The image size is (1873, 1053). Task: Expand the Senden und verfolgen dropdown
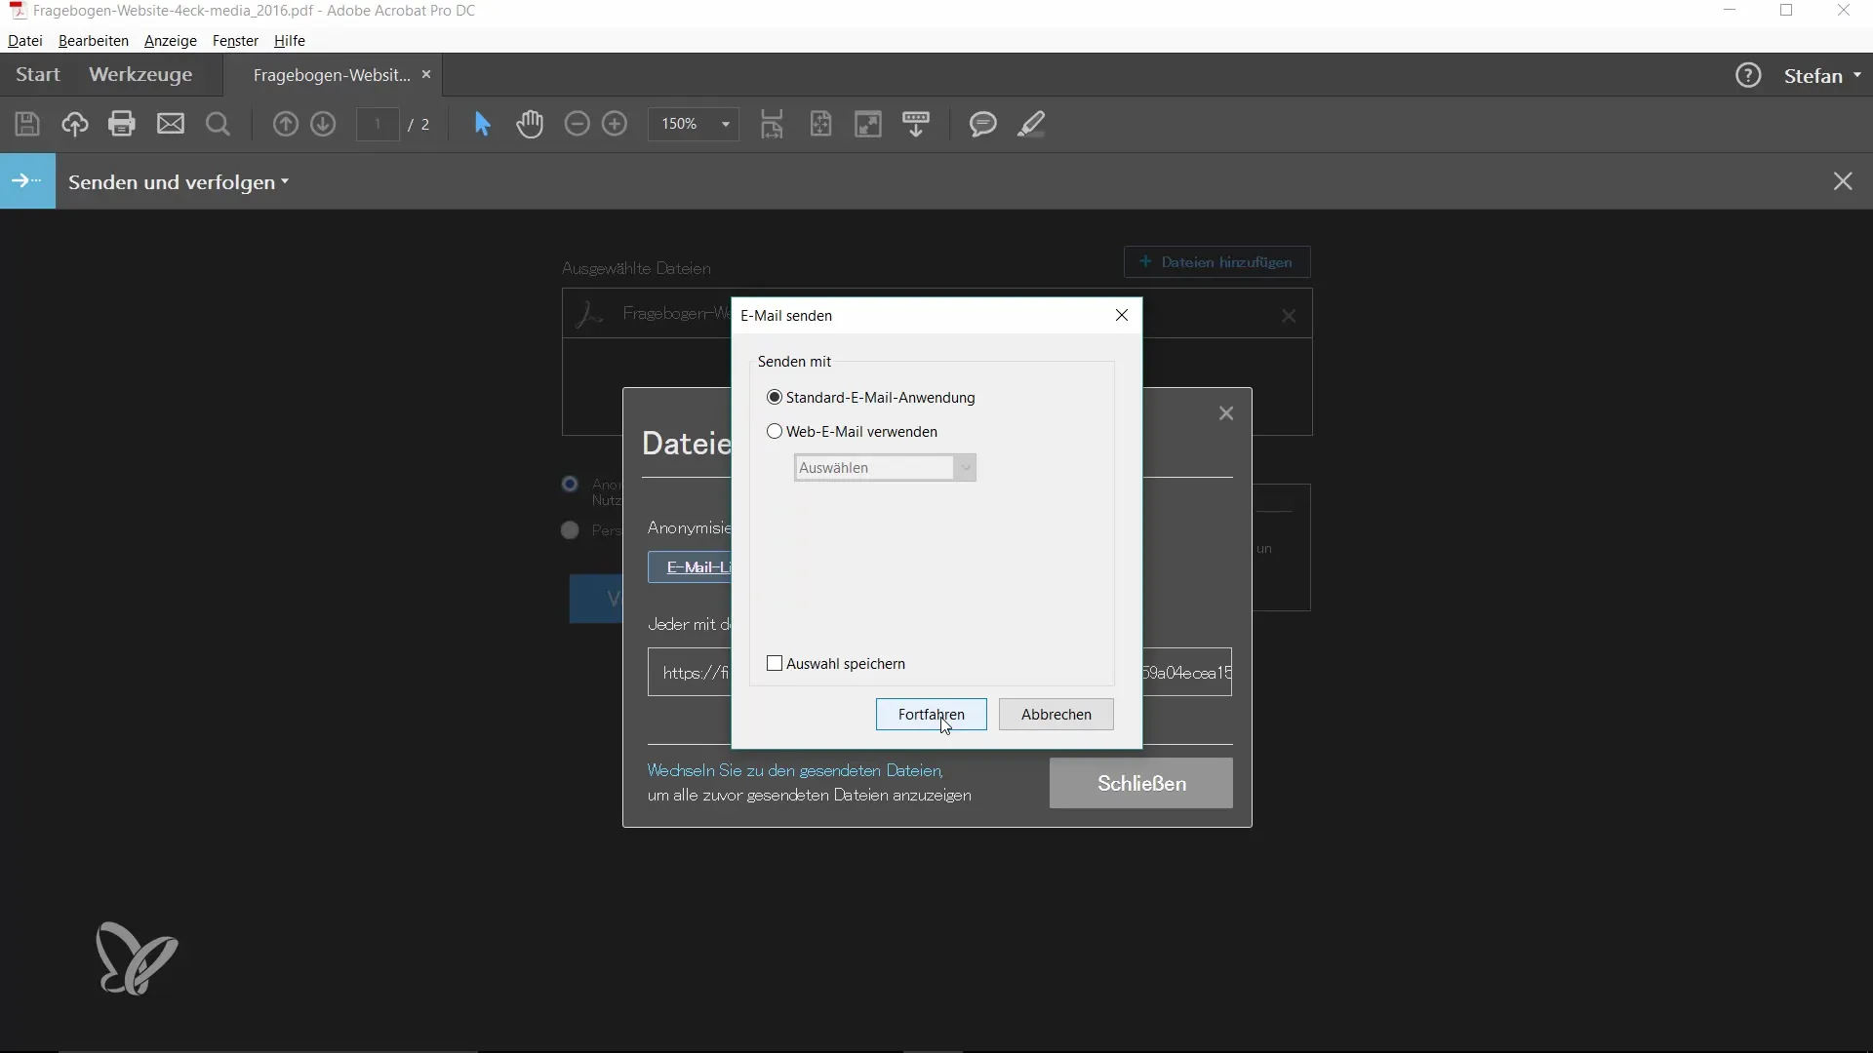(179, 182)
